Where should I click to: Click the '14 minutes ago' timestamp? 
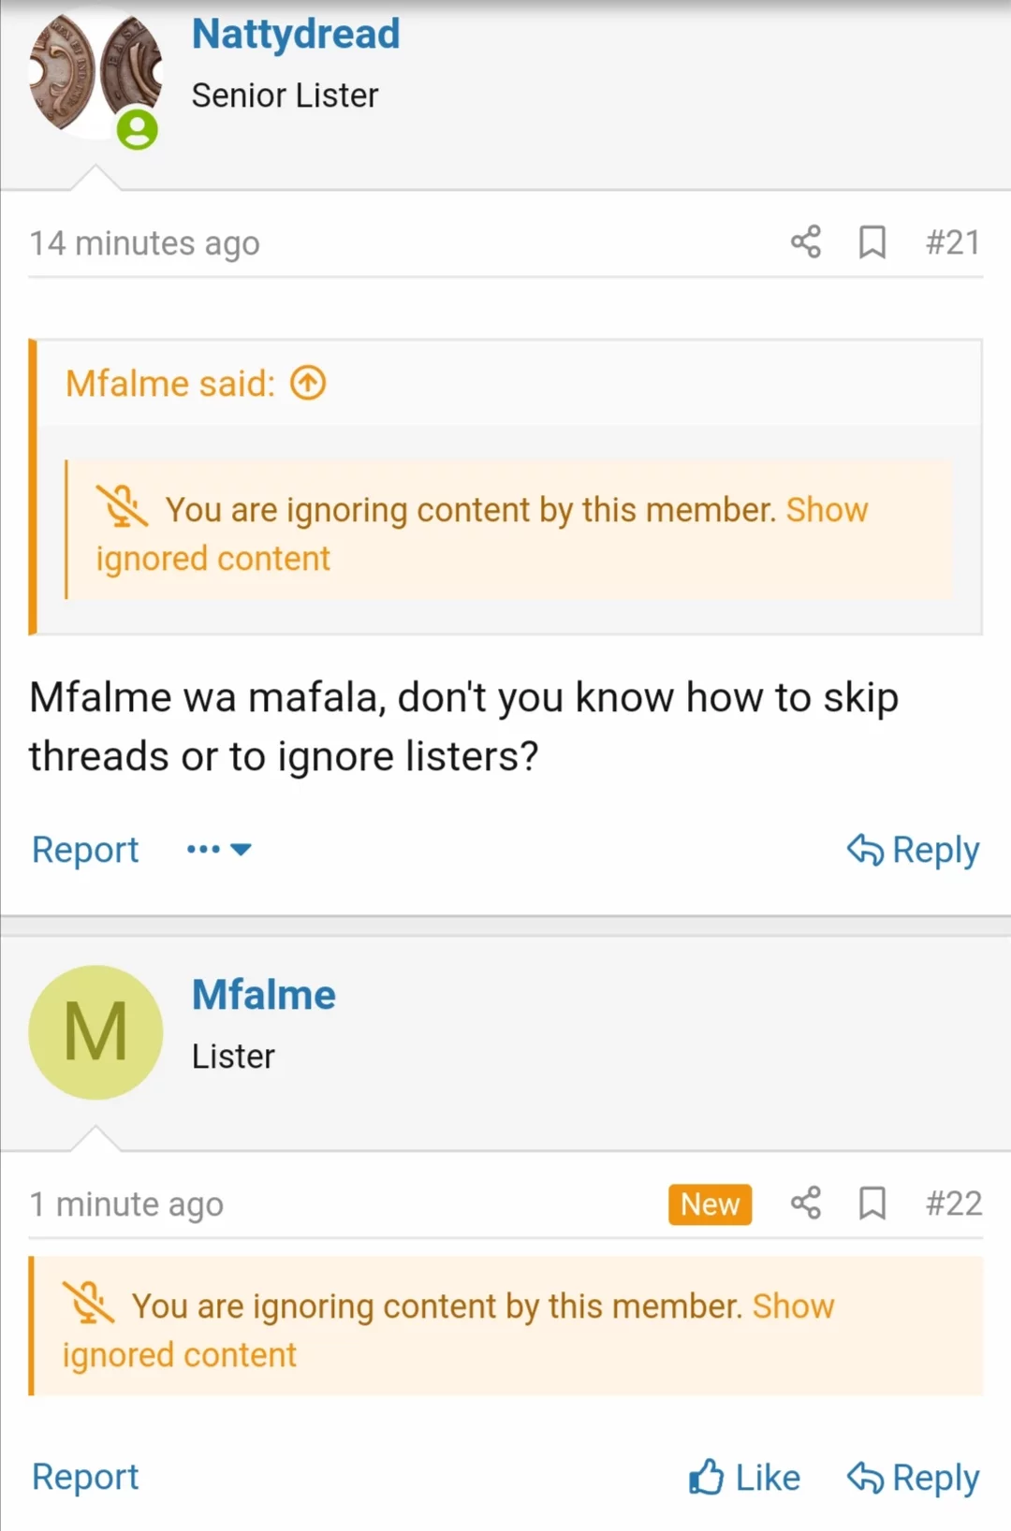point(144,243)
